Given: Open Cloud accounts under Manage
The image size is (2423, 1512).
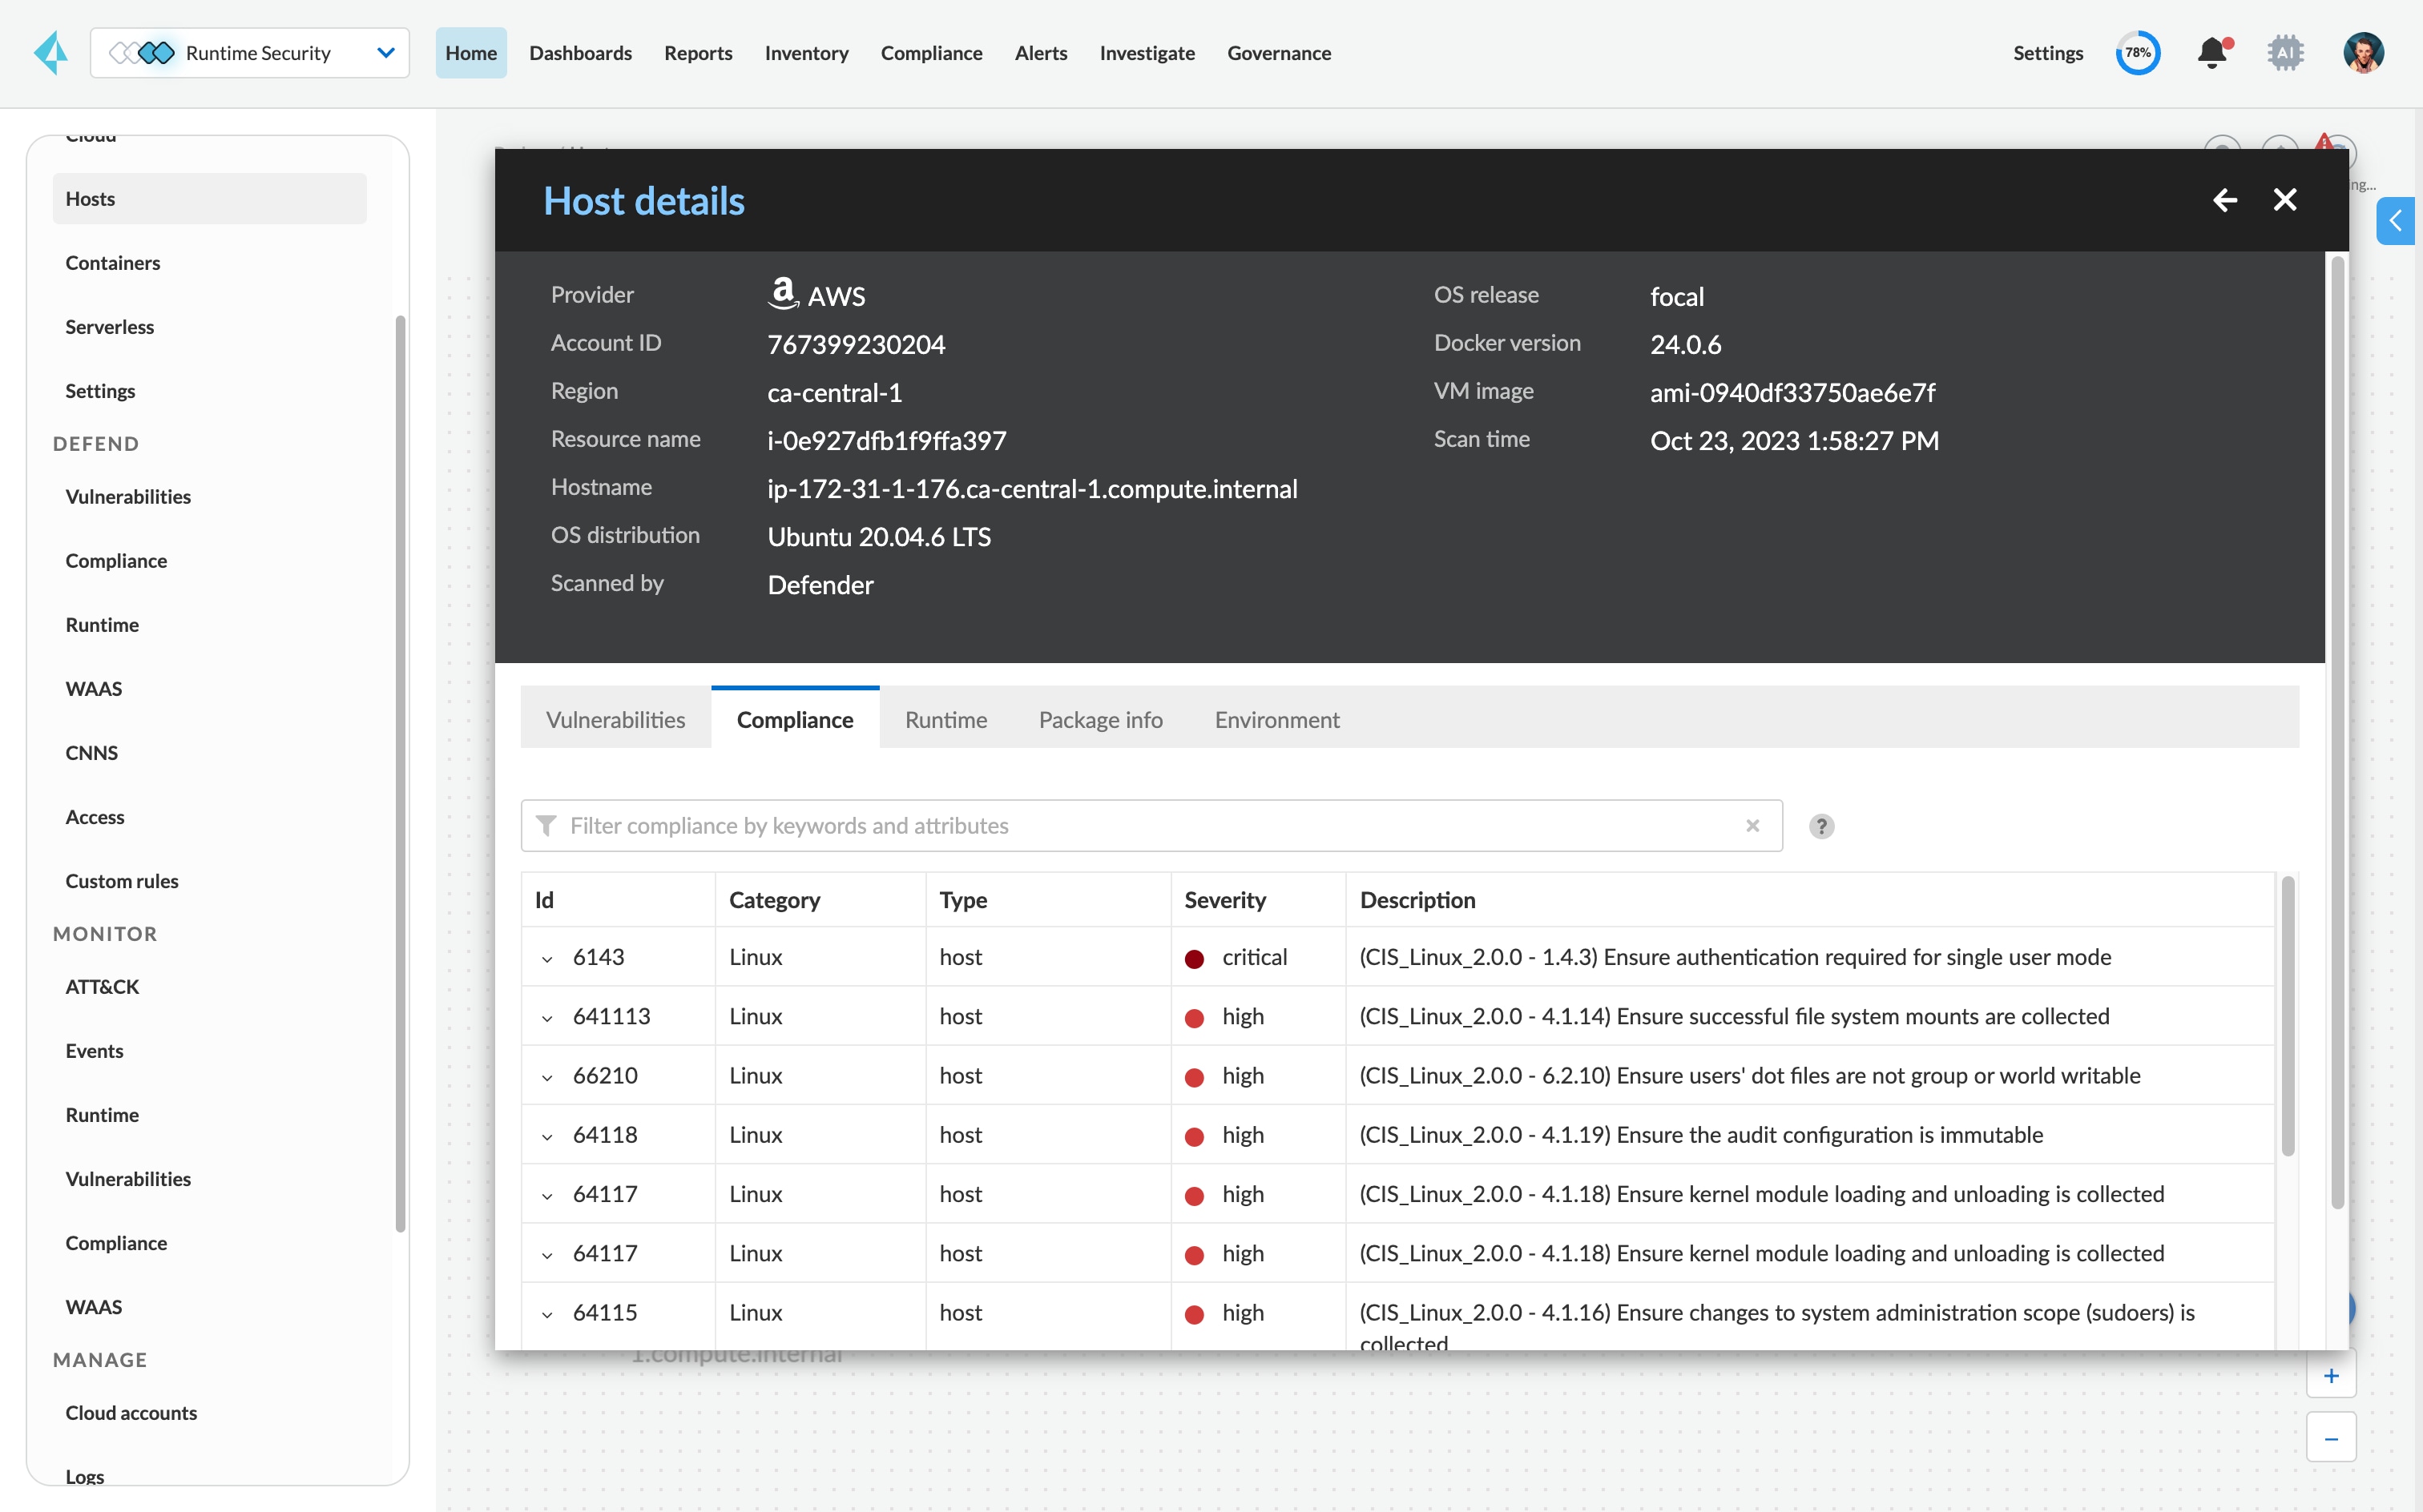Looking at the screenshot, I should [x=131, y=1412].
